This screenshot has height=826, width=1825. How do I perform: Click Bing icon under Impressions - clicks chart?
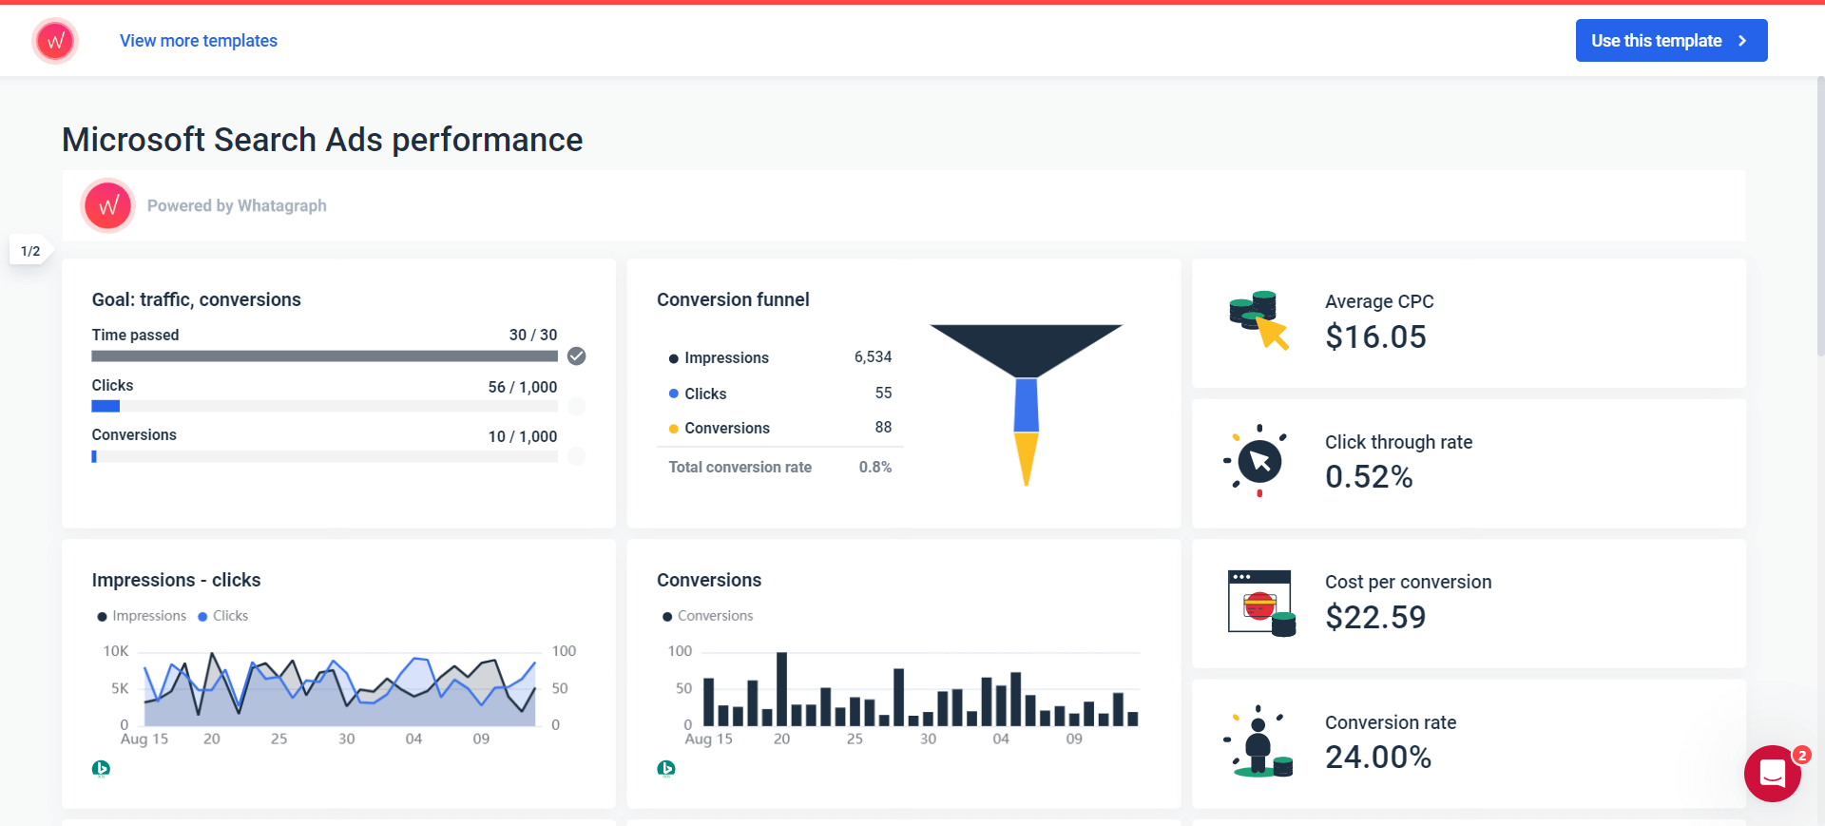pyautogui.click(x=101, y=768)
